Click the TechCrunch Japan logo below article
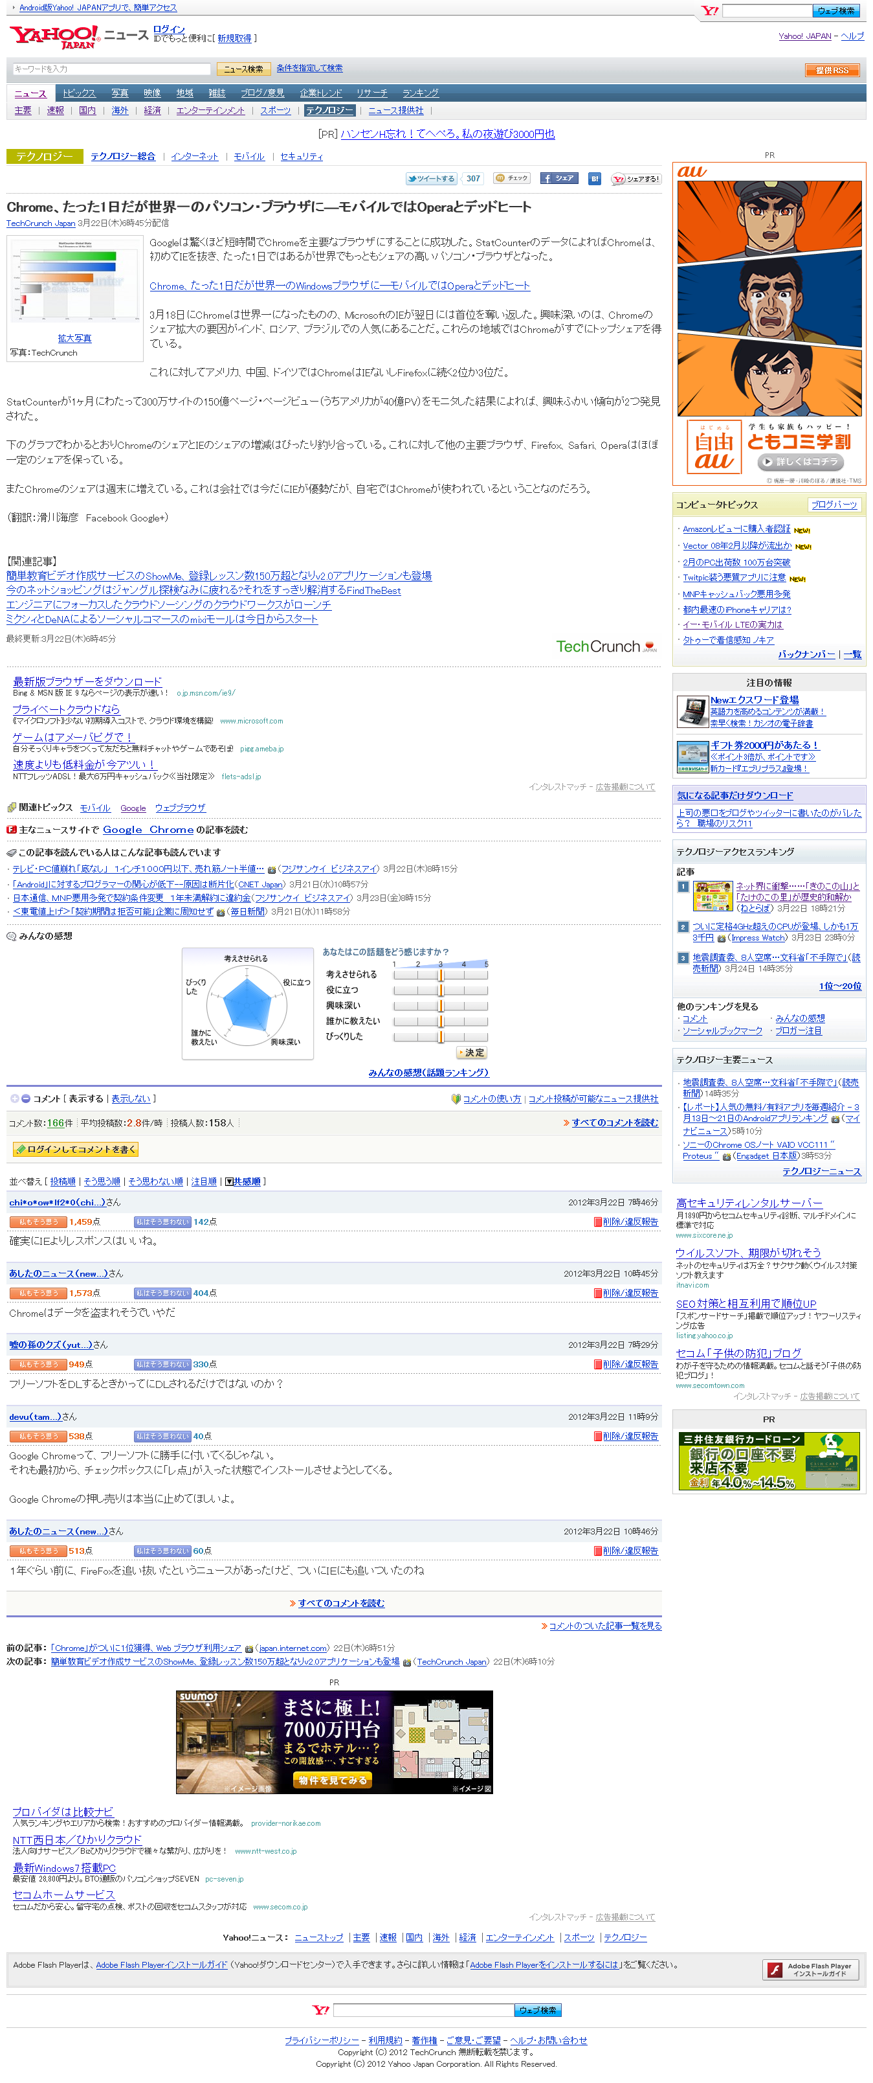 pos(606,647)
